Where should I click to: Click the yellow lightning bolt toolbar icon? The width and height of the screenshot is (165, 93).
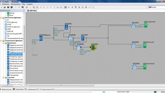[41, 7]
